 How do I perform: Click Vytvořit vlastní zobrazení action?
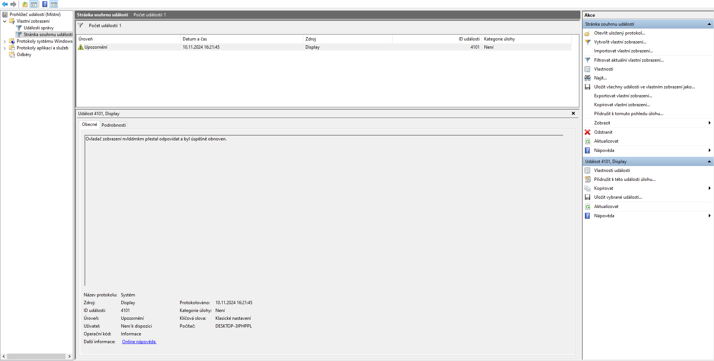(x=620, y=42)
